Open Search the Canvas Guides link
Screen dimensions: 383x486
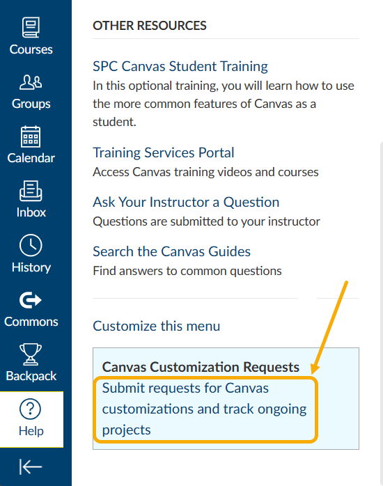pos(172,251)
